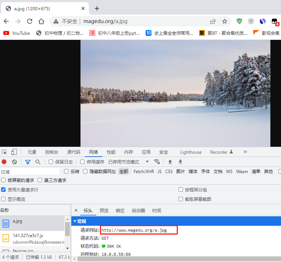Toggle the 停用缓存 checkbox
Image resolution: width=281 pixels, height=262 pixels.
click(82, 162)
